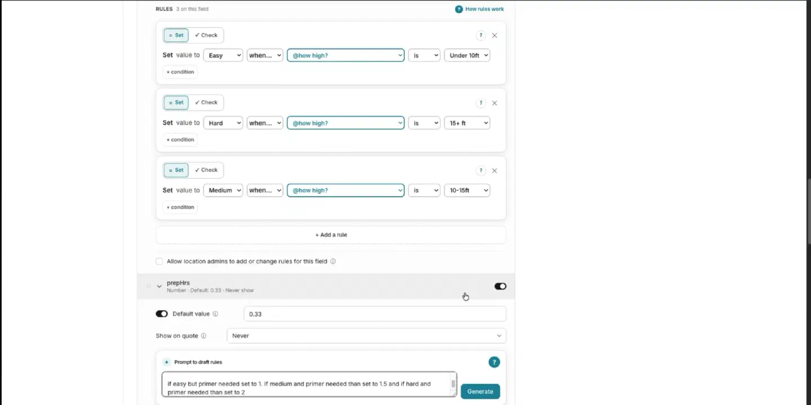Turn off the Default value switch
The width and height of the screenshot is (811, 405).
(x=162, y=314)
